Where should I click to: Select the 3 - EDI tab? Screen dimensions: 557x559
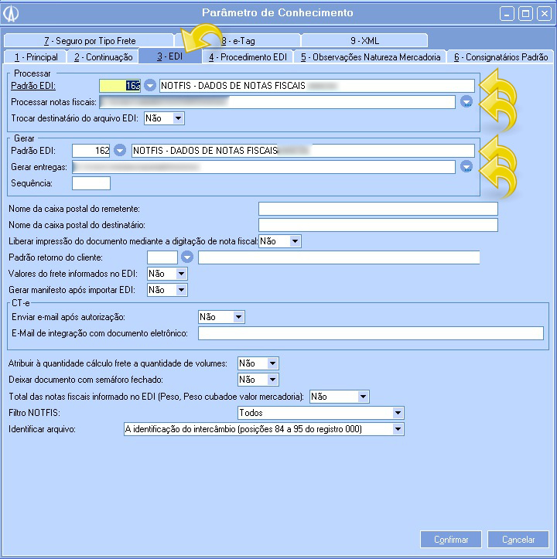click(x=170, y=56)
